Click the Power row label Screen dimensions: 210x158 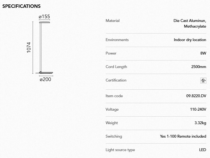click(111, 53)
